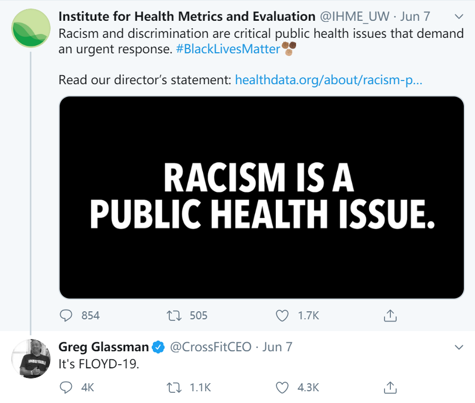View Greg Glassman's profile picture

31,358
